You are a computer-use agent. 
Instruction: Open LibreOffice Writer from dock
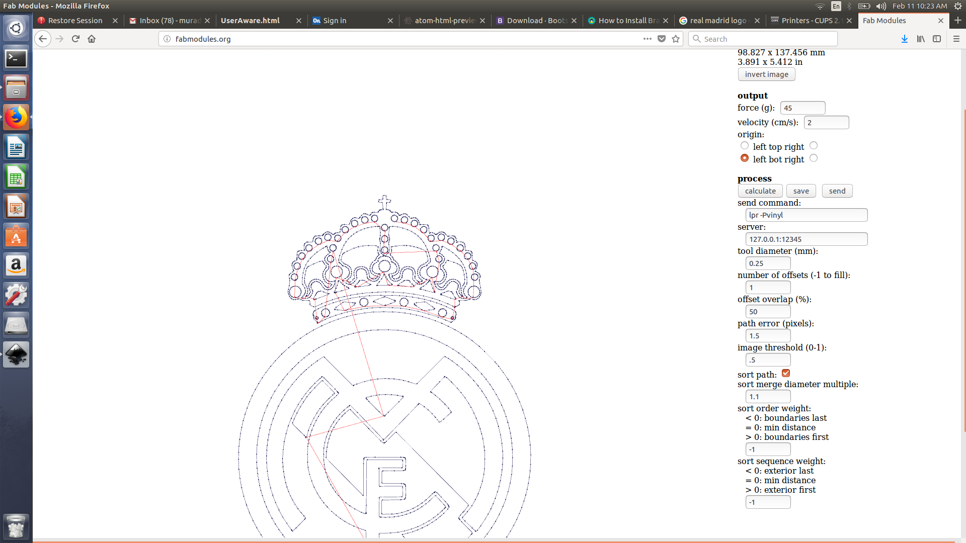tap(16, 147)
